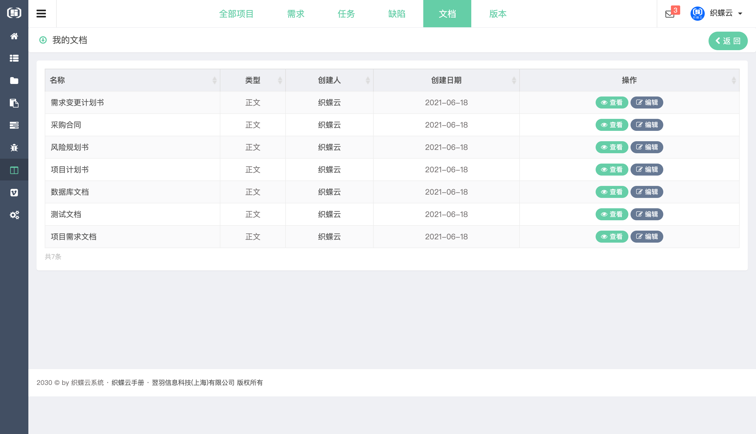This screenshot has height=434, width=756.
Task: Click 查看 for 采购合同 document
Action: tap(611, 125)
